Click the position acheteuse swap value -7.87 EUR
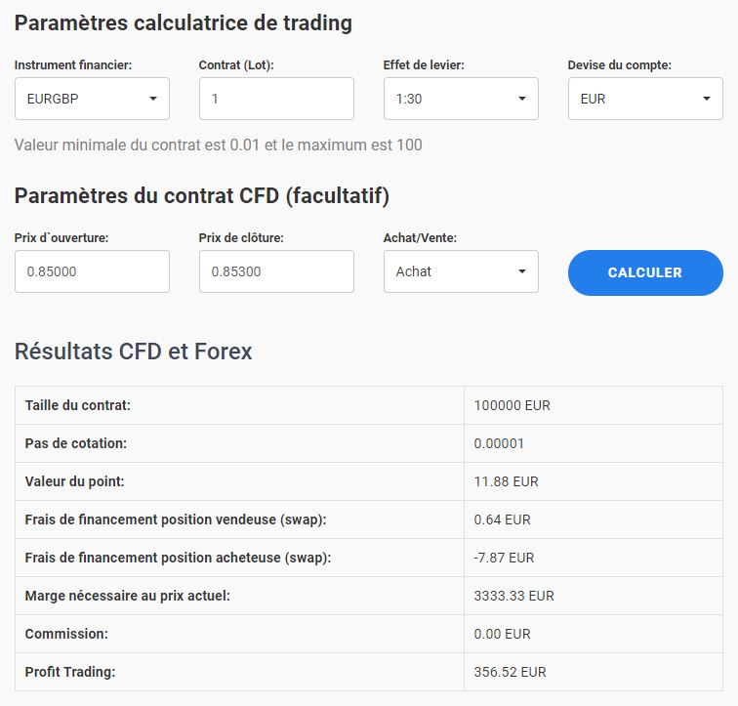The image size is (738, 706). point(504,558)
